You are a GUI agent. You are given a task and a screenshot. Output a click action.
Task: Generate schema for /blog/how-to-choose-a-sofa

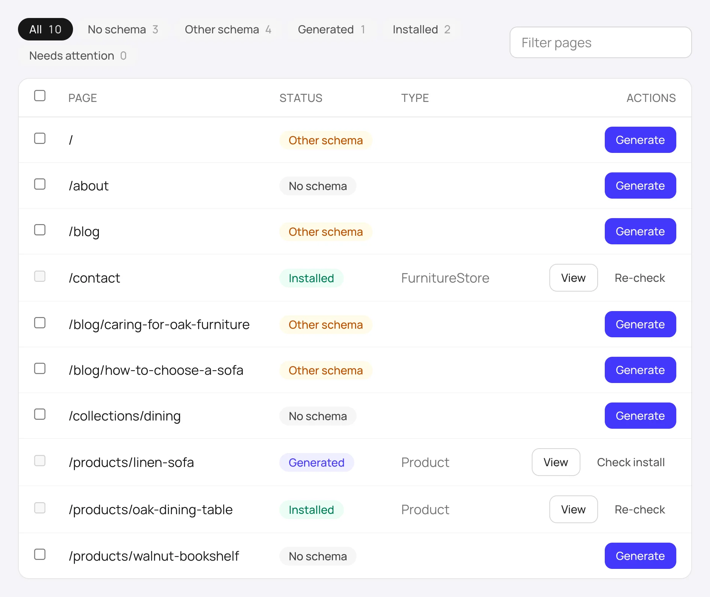[x=640, y=370]
